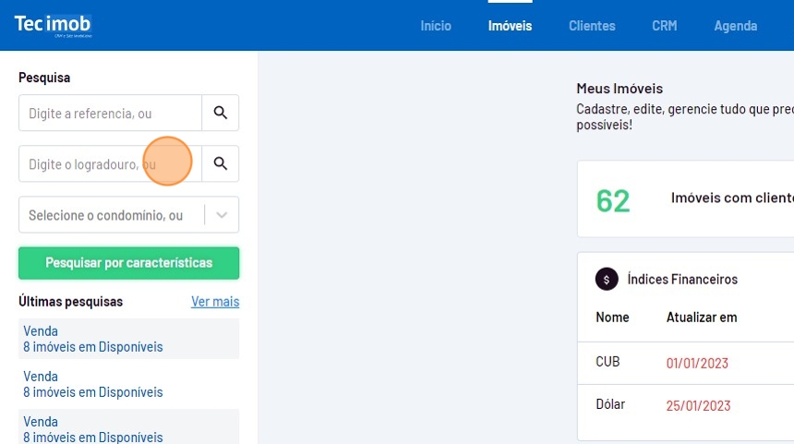Open the CRM menu item

(x=664, y=26)
